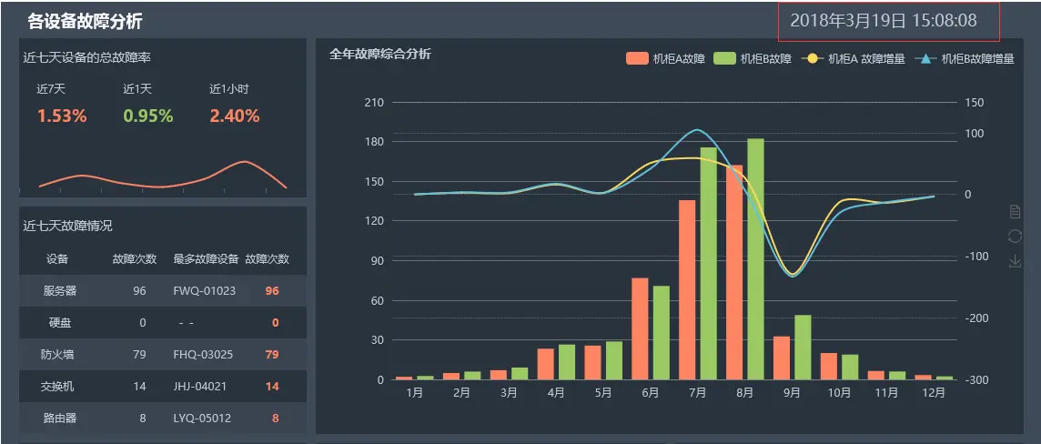This screenshot has width=1041, height=444.
Task: Click device ID LYQ-05012
Action: 203,419
